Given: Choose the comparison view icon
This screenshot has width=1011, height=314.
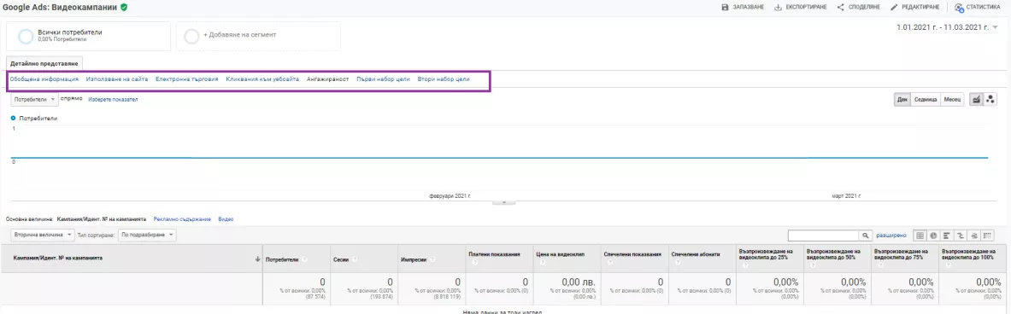Looking at the screenshot, I should click(x=960, y=235).
